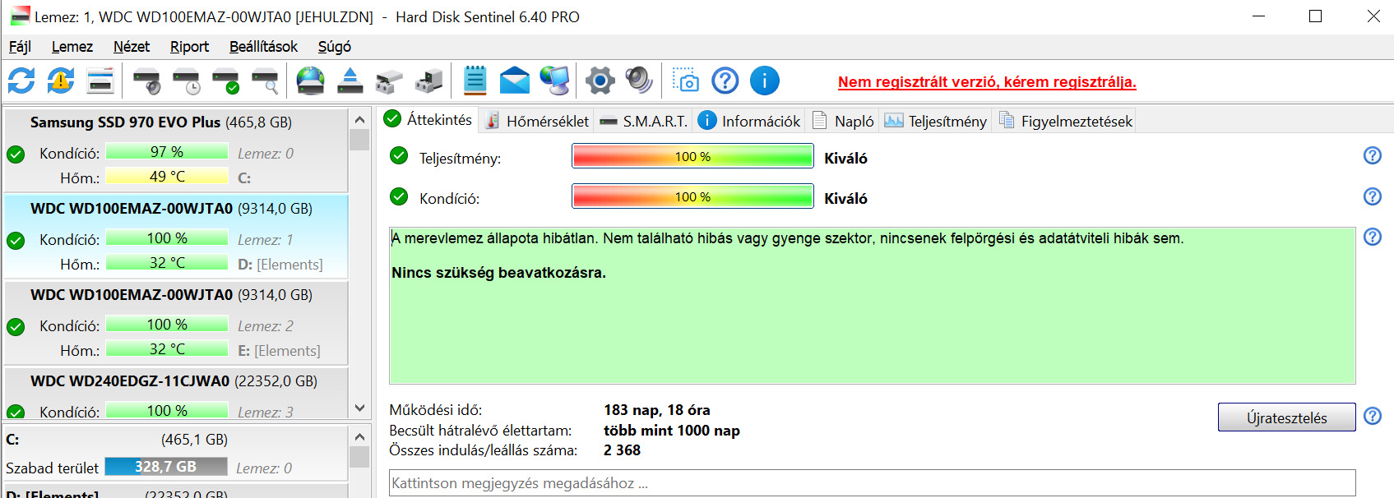Click the Nincs szükség beavatkozásra text
This screenshot has height=498, width=1394.
pos(498,273)
